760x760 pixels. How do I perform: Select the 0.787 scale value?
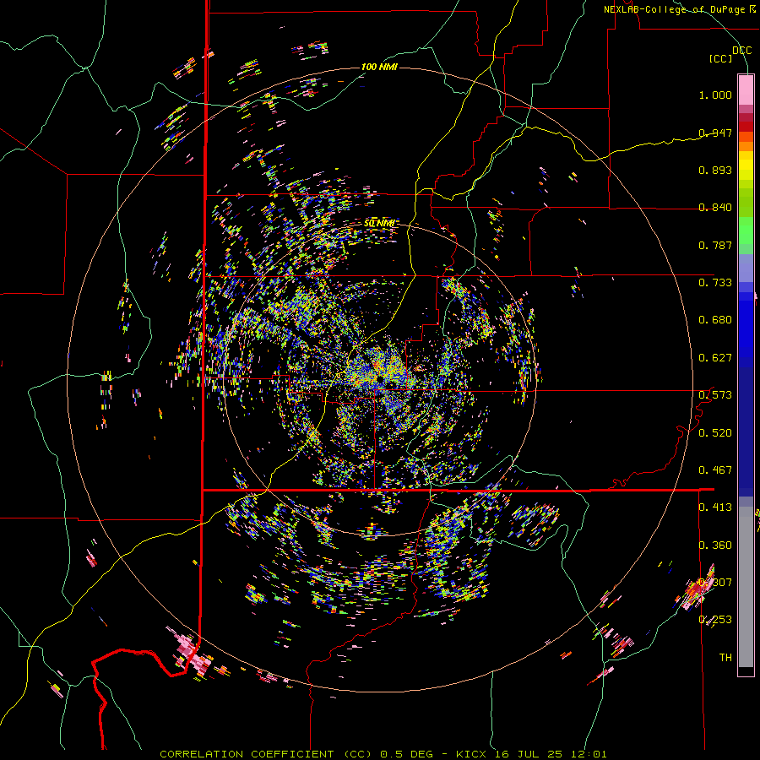[x=715, y=245]
